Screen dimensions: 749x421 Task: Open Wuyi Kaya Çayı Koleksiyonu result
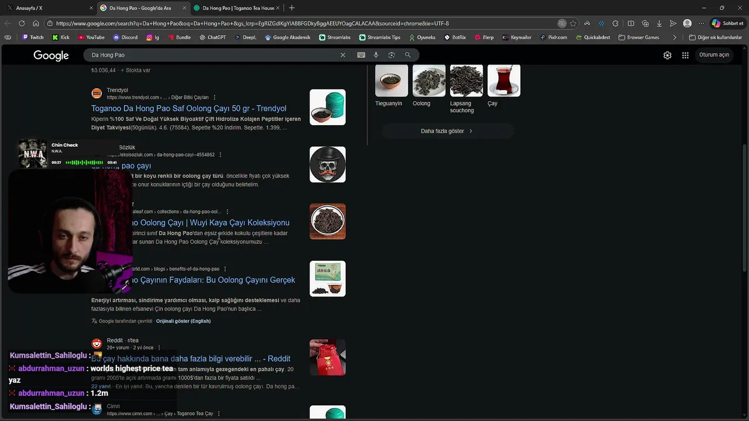(x=212, y=223)
